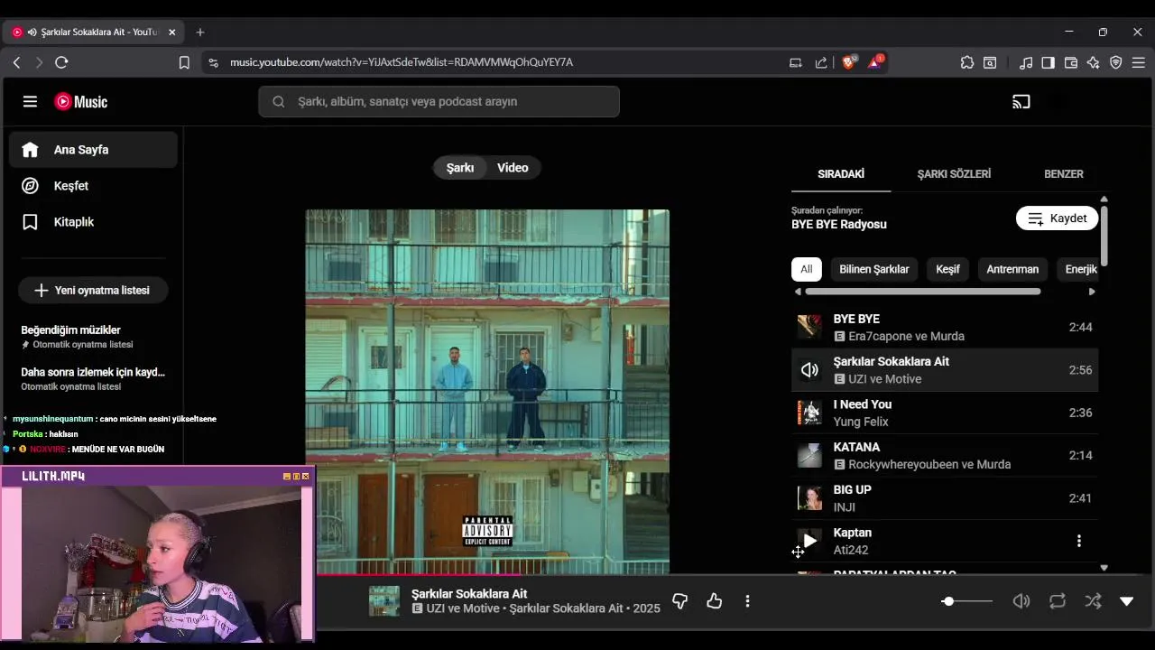Image resolution: width=1155 pixels, height=650 pixels.
Task: Open the player bar three-dot menu
Action: tap(747, 601)
